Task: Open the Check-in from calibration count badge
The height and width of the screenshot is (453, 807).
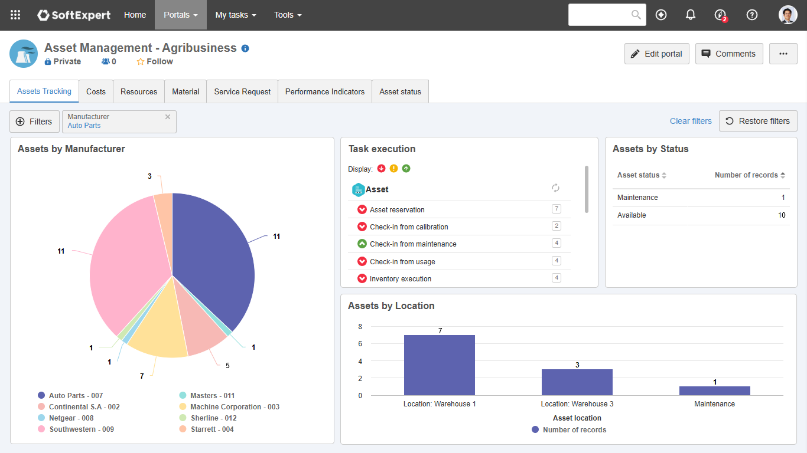Action: coord(556,226)
